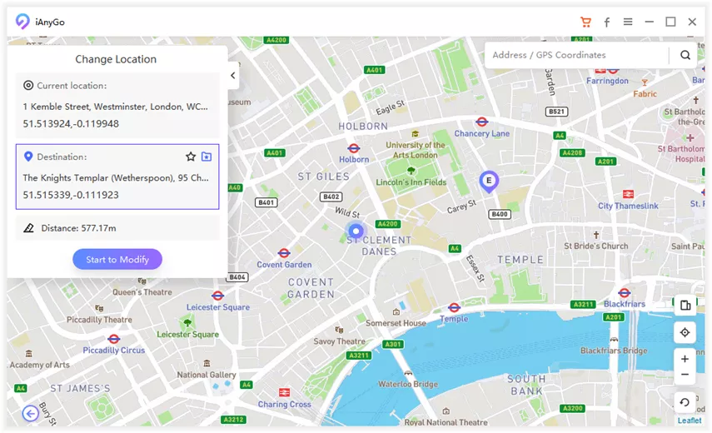The width and height of the screenshot is (712, 433).
Task: Center map on current location icon
Action: click(x=685, y=333)
